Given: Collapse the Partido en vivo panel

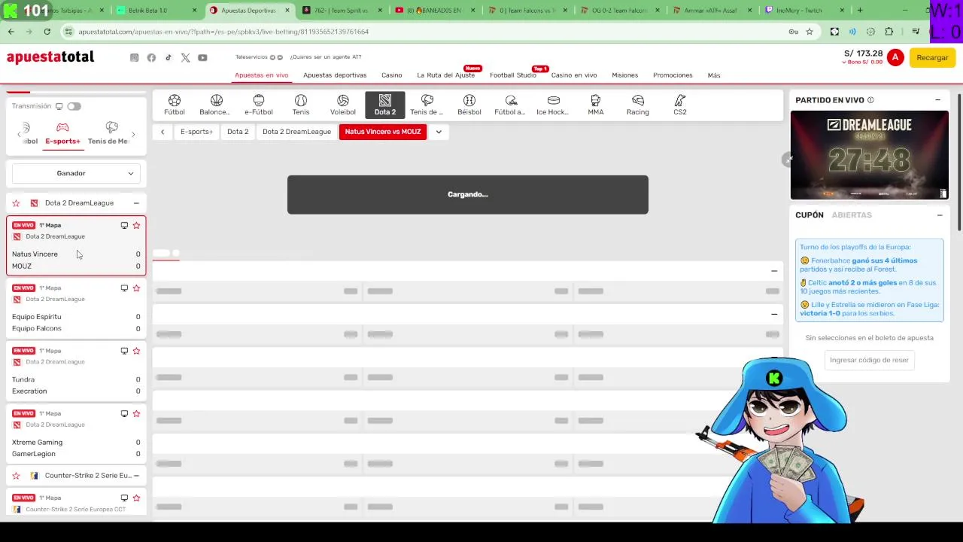Looking at the screenshot, I should point(937,100).
